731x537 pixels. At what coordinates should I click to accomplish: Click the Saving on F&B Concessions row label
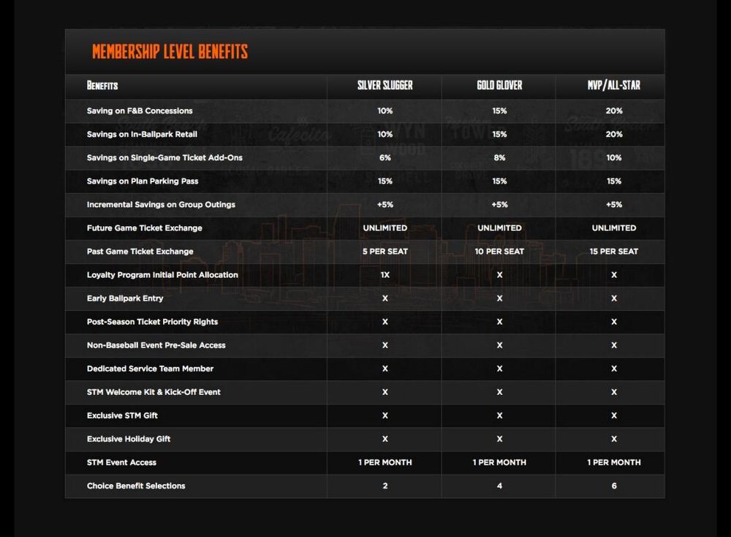click(140, 111)
